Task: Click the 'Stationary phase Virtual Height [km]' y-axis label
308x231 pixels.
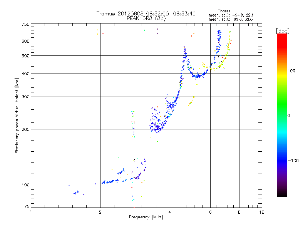Action: 17,115
